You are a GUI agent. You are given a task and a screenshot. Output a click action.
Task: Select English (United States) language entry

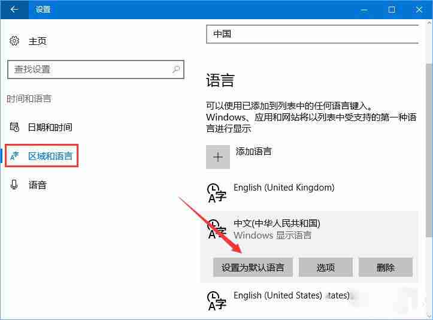[x=278, y=295]
